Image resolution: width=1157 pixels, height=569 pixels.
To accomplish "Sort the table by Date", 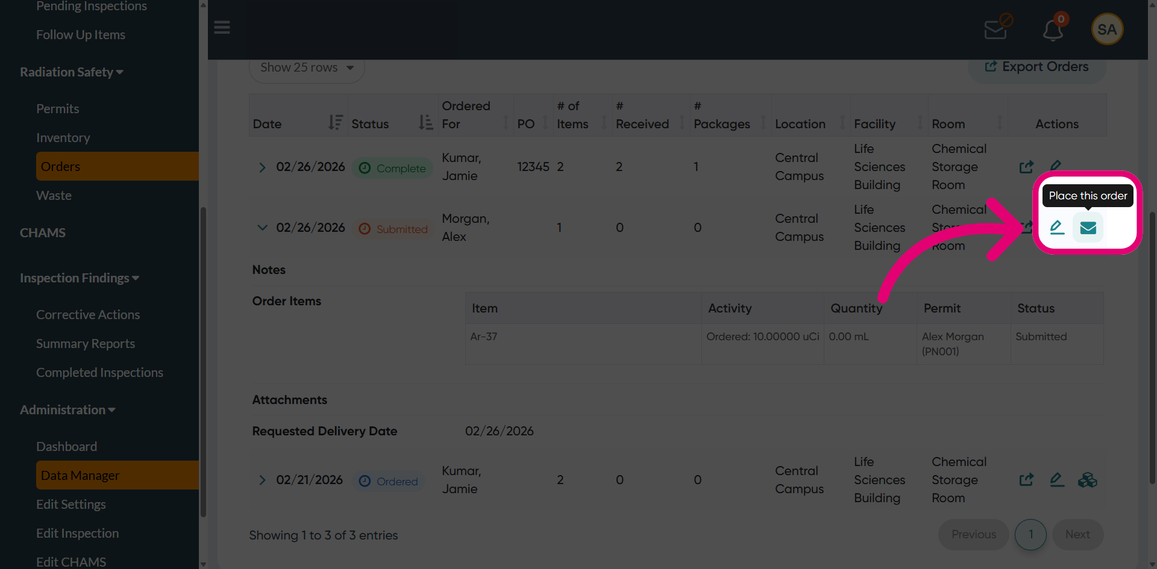I will (298, 115).
